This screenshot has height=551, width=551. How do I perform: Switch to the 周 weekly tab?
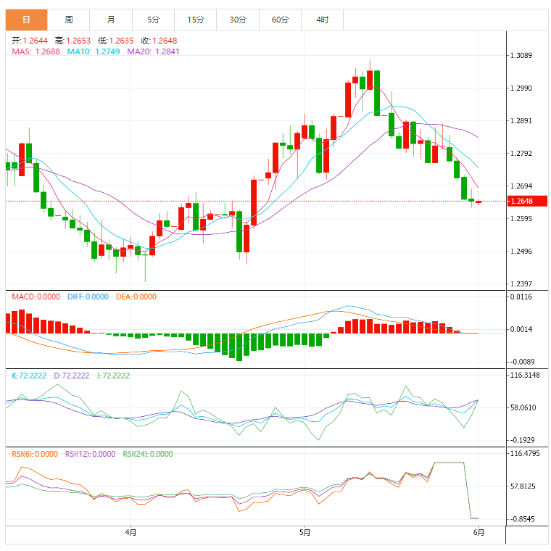69,20
